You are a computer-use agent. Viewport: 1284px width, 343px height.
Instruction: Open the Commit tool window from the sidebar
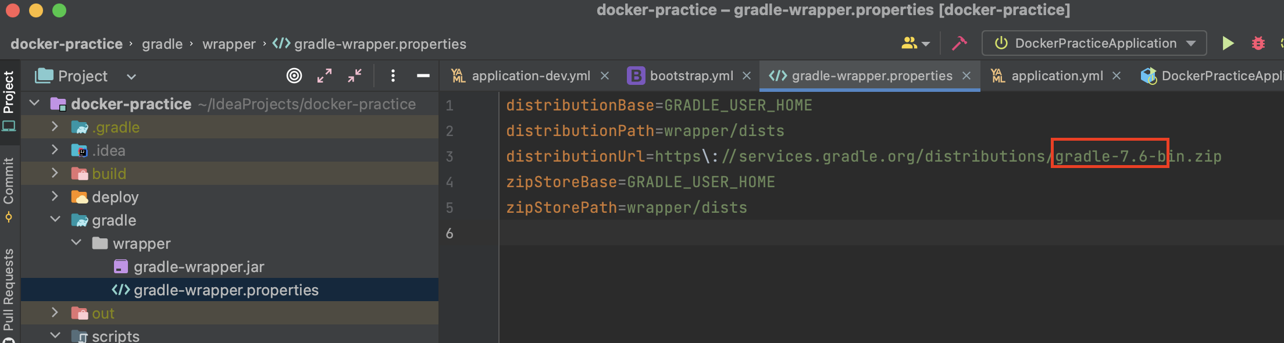click(x=9, y=190)
